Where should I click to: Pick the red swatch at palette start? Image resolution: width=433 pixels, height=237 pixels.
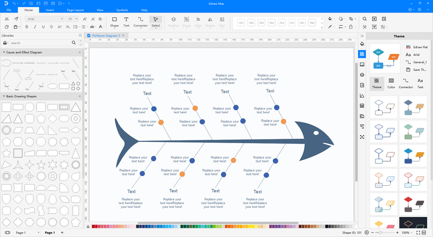coord(93,227)
